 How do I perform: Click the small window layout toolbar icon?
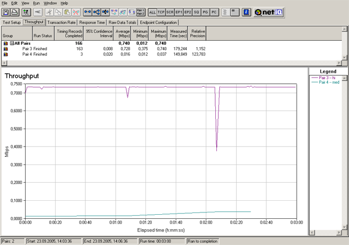pyautogui.click(x=234, y=12)
